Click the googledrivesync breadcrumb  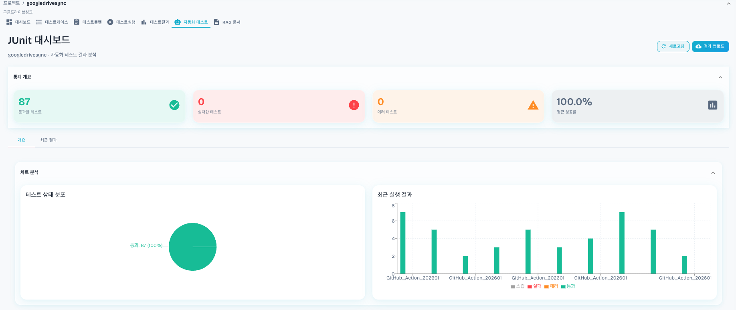coord(47,3)
